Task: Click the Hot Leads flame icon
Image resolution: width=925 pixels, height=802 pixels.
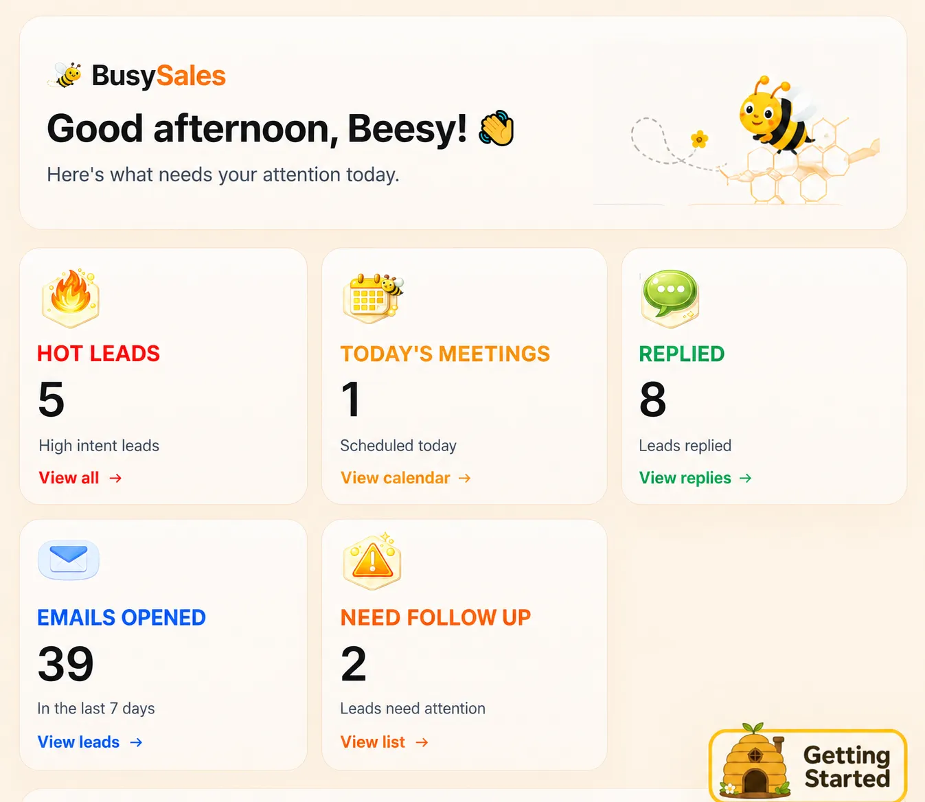Action: (71, 298)
